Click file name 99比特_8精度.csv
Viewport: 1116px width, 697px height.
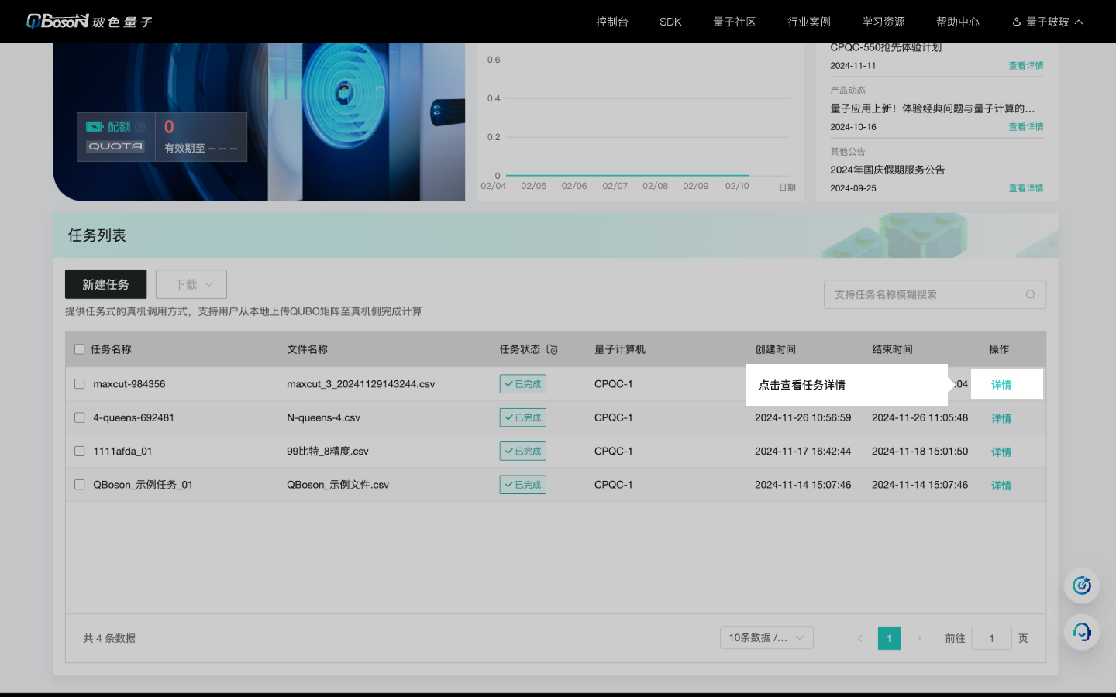328,451
